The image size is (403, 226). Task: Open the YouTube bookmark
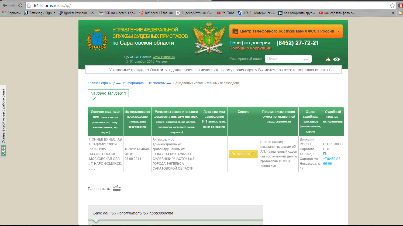point(225,13)
